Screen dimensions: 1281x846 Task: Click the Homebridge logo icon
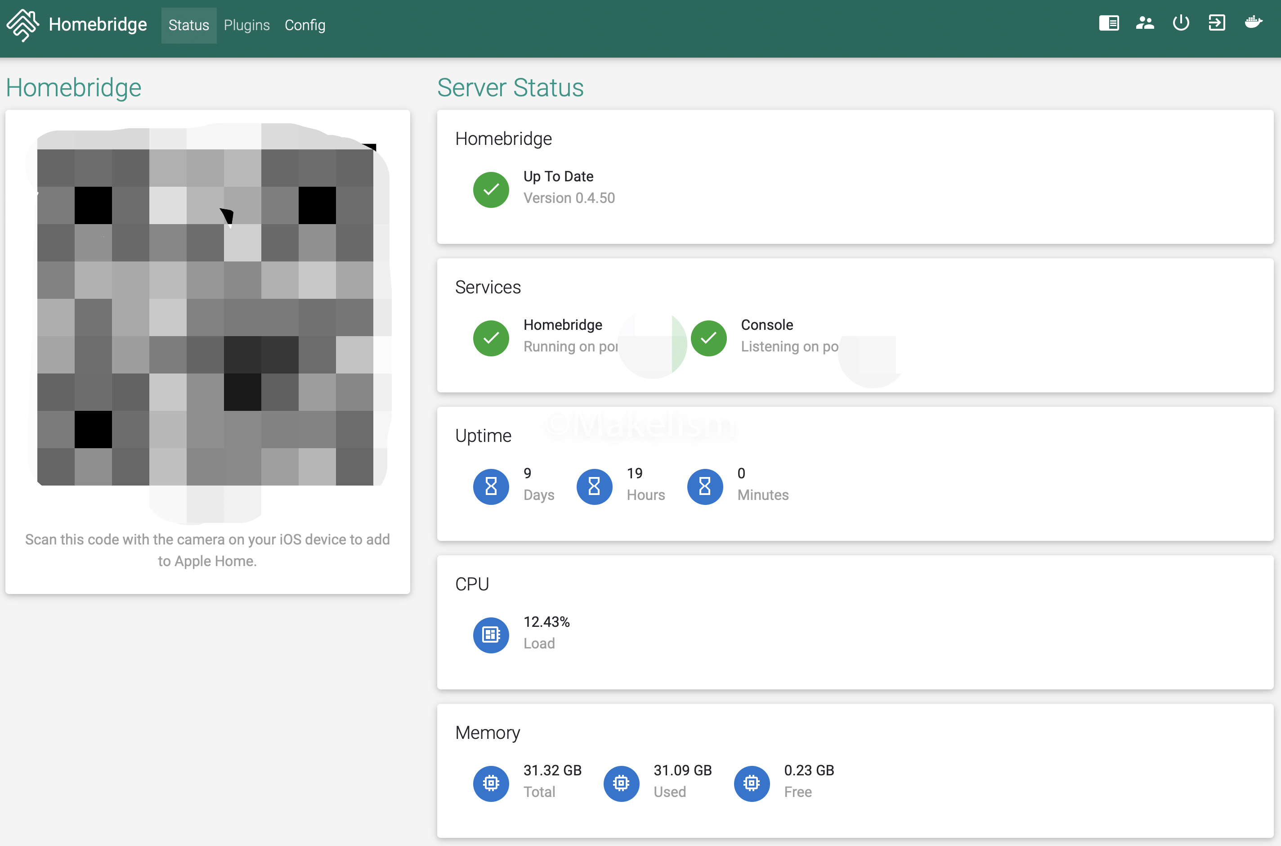coord(22,25)
